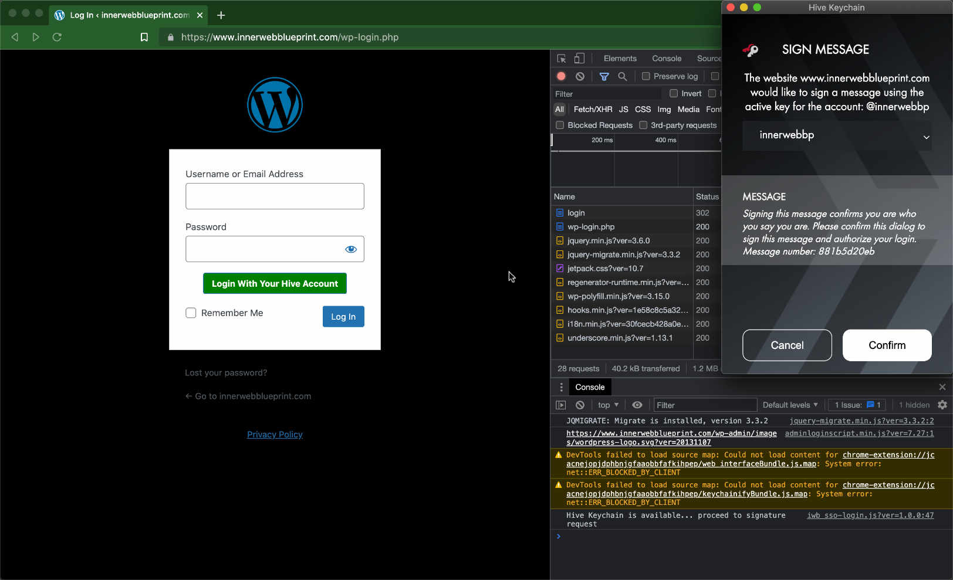953x580 pixels.
Task: Click the Username or Email Address field
Action: click(x=275, y=196)
